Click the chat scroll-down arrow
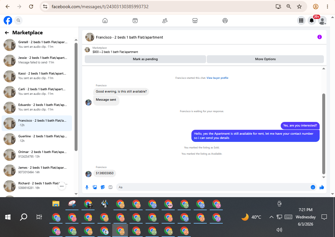This screenshot has height=237, width=335. (x=324, y=177)
